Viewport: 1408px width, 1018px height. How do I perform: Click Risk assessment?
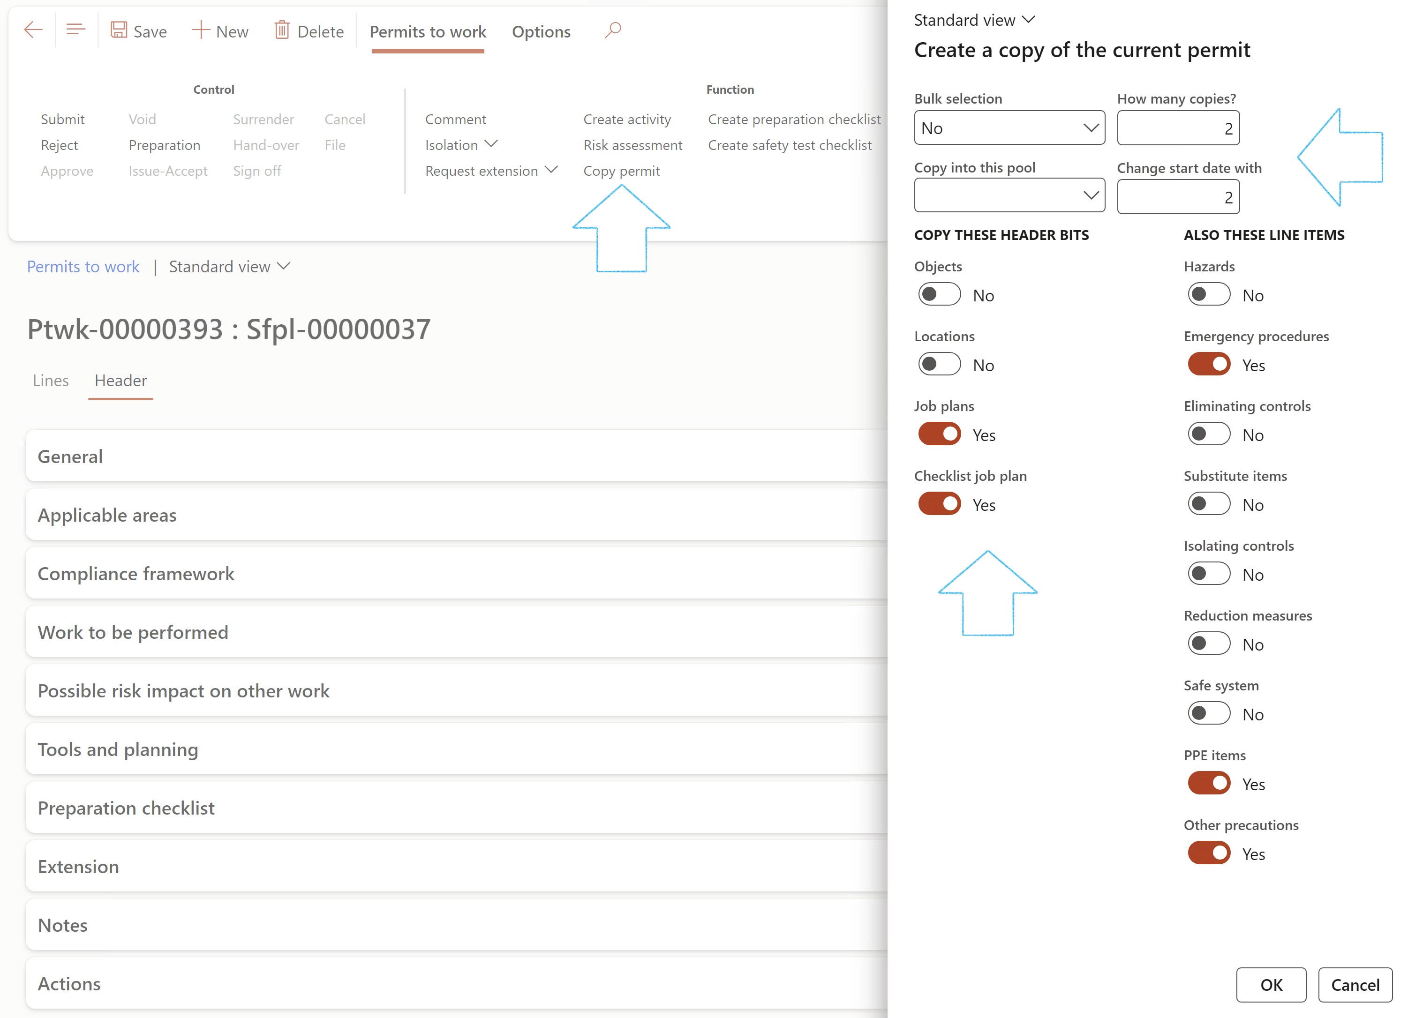[x=632, y=145]
